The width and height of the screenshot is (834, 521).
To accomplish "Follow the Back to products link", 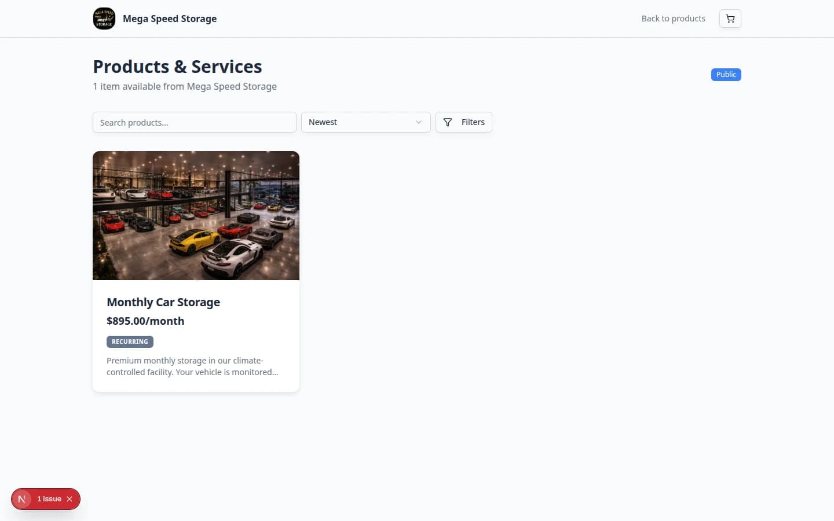I will tap(673, 19).
